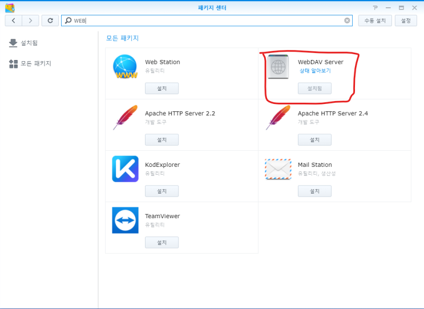Open the KodExplorer K icon
The height and width of the screenshot is (309, 424).
click(125, 169)
